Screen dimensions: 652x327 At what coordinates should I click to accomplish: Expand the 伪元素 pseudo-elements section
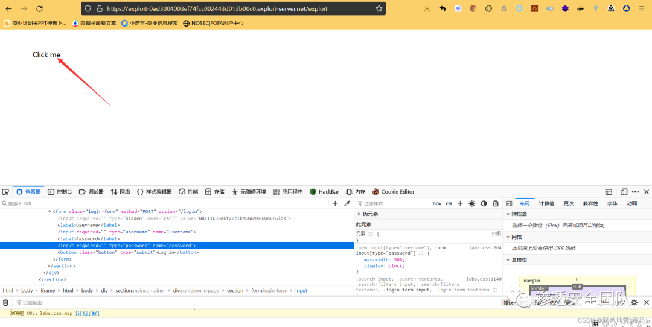pyautogui.click(x=359, y=214)
